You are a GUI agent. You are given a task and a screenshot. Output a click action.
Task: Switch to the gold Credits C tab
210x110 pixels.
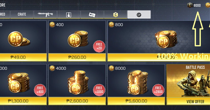[x=115, y=15]
